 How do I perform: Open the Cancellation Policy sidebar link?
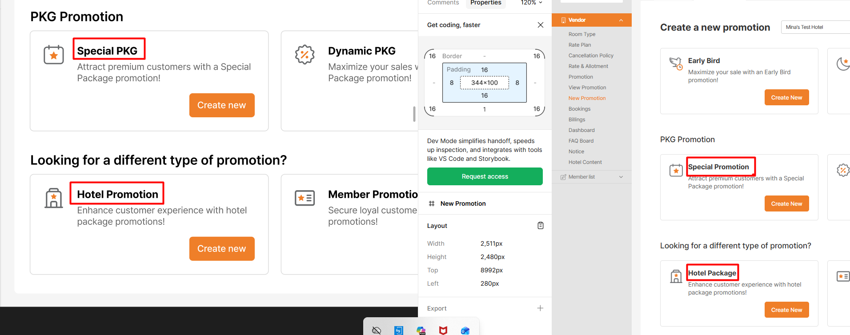tap(591, 56)
